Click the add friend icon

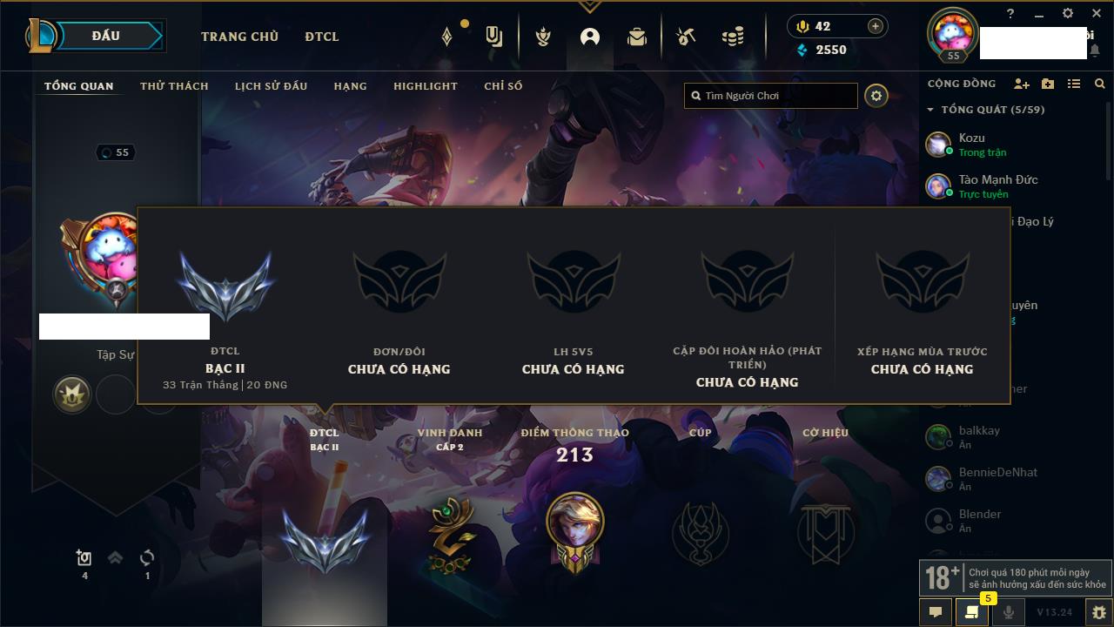(x=1022, y=84)
